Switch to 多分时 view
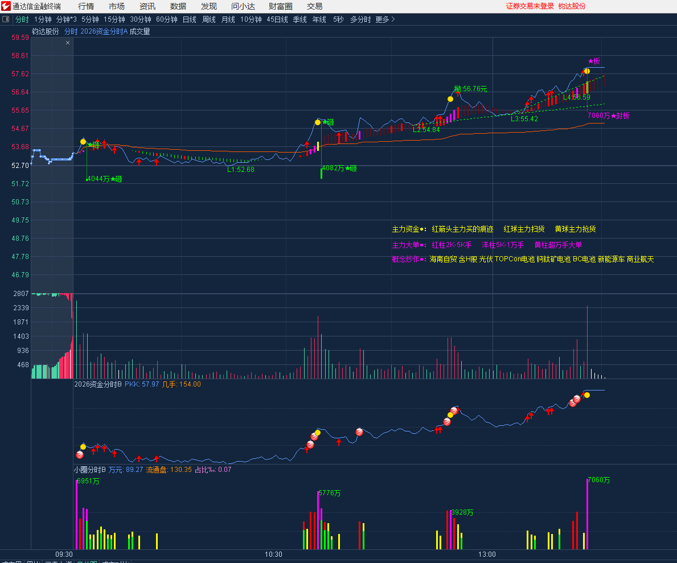The image size is (677, 563). 360,19
